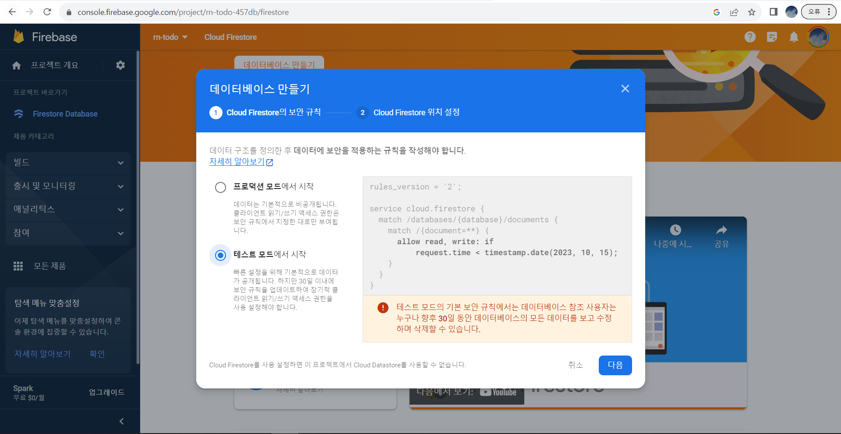Open 자세히 알아보기 link in dialog
Viewport: 841px width, 434px height.
(237, 162)
